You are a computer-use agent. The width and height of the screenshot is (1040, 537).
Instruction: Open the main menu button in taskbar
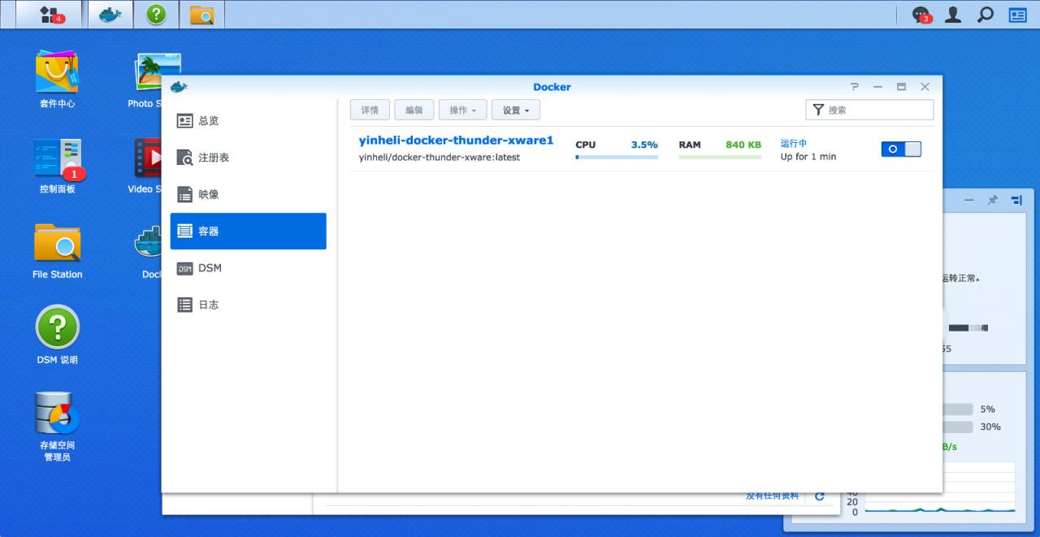(x=50, y=15)
